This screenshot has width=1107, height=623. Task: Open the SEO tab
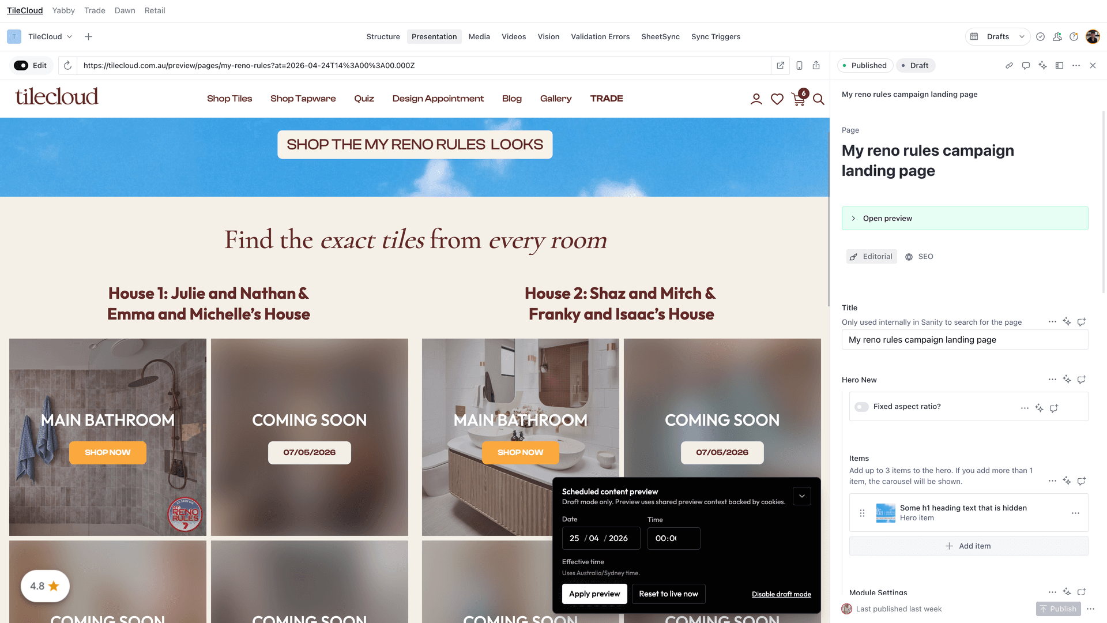919,257
